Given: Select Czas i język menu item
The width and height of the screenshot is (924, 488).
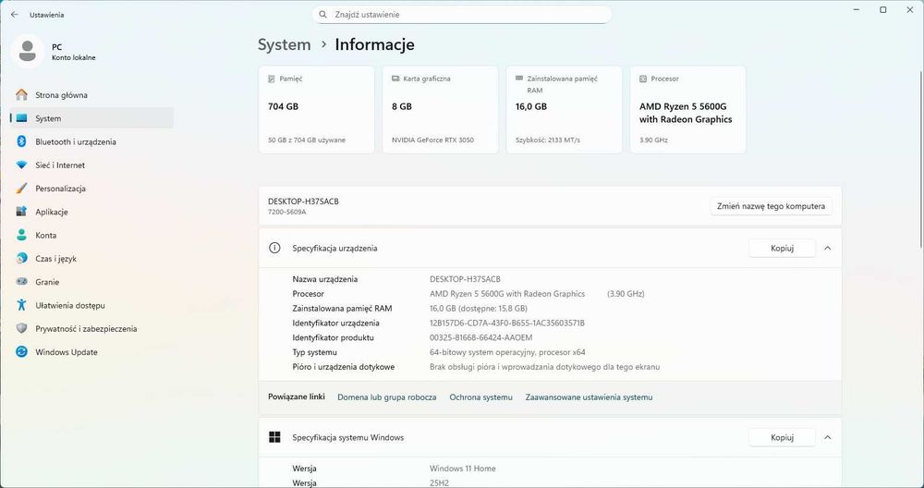Looking at the screenshot, I should coord(91,258).
